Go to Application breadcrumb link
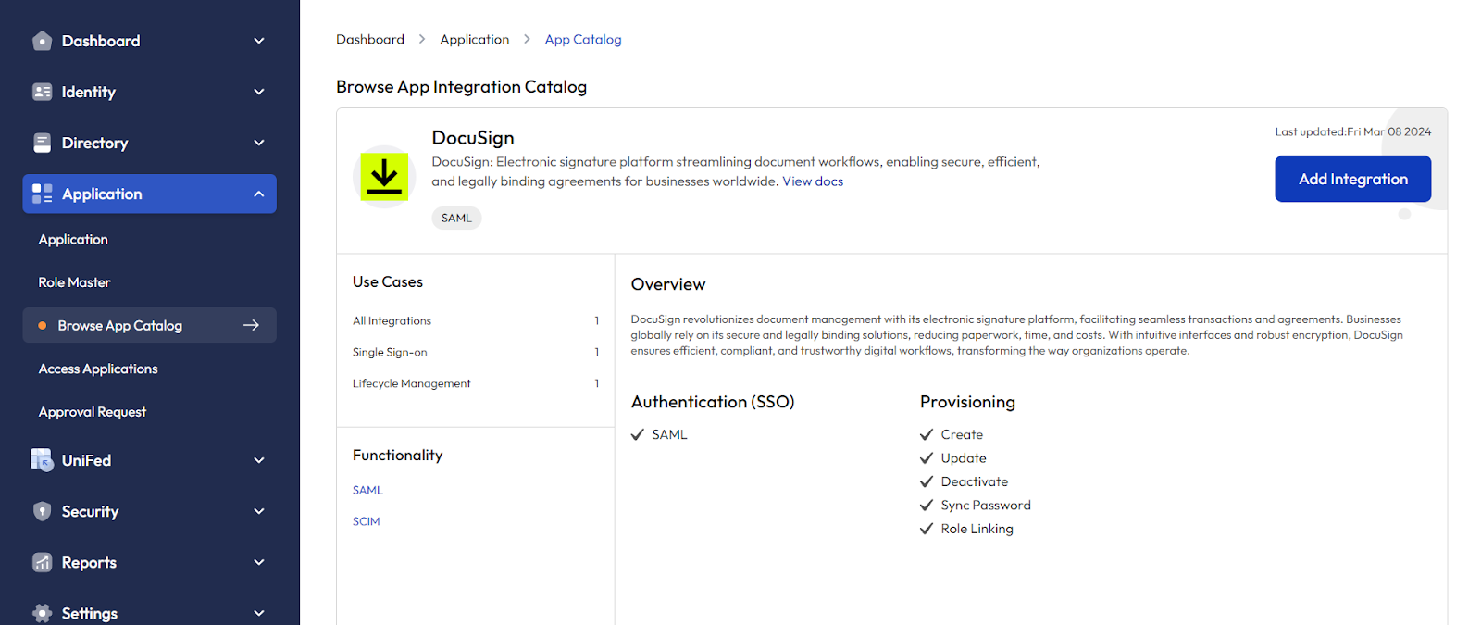Screen dimensions: 1481x625 [475, 39]
